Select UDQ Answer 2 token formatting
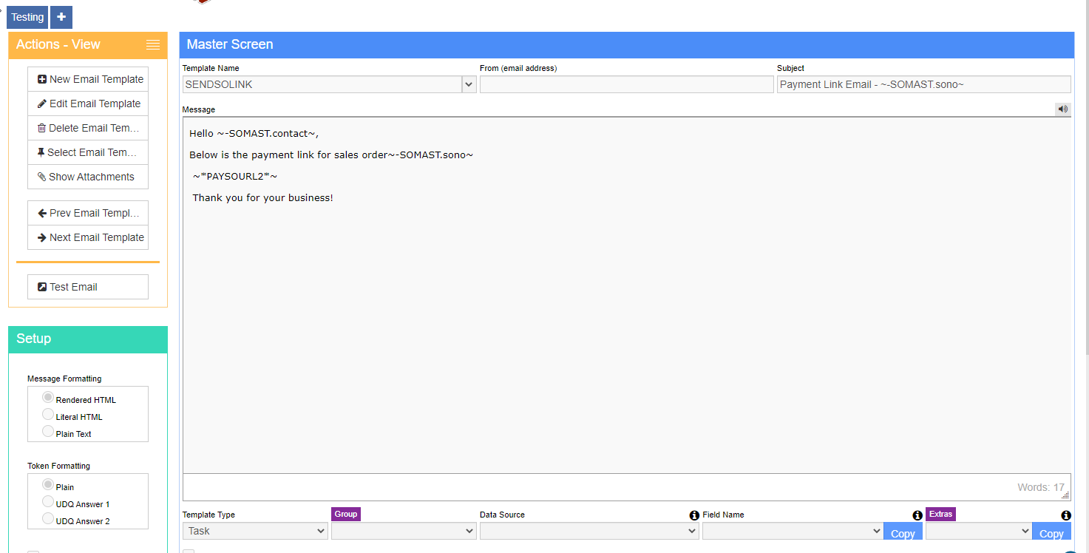This screenshot has height=553, width=1089. pyautogui.click(x=48, y=519)
